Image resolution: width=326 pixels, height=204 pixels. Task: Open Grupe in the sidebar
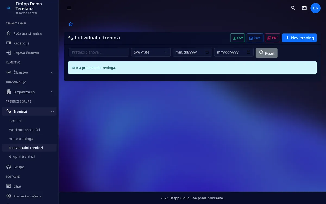[29, 167]
